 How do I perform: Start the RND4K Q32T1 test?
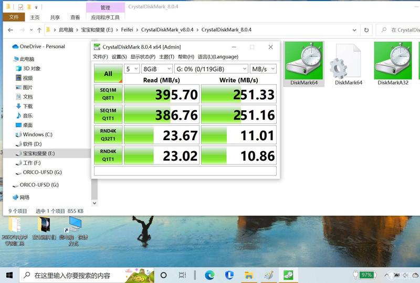pyautogui.click(x=108, y=134)
